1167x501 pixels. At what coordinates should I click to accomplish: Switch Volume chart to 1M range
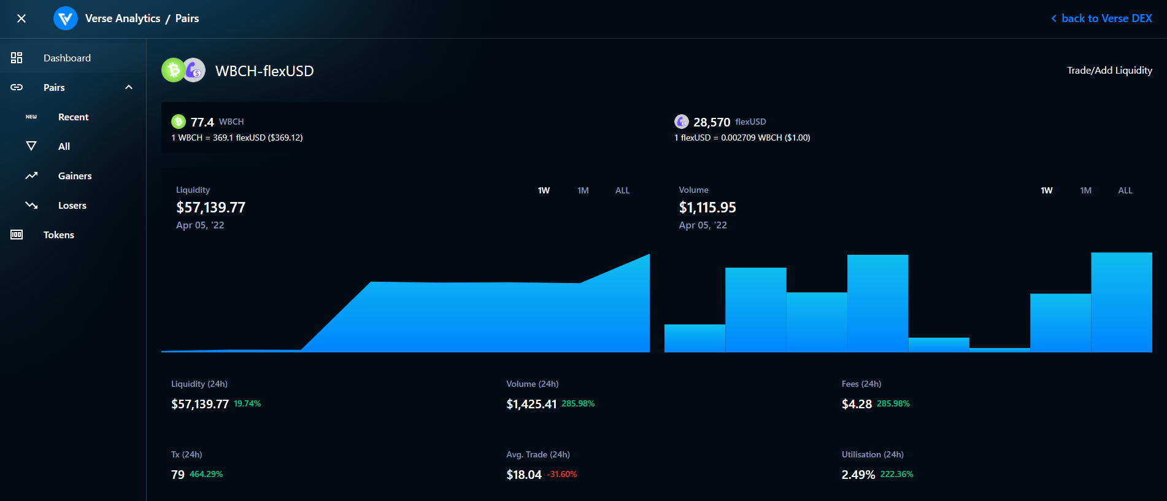click(1086, 190)
